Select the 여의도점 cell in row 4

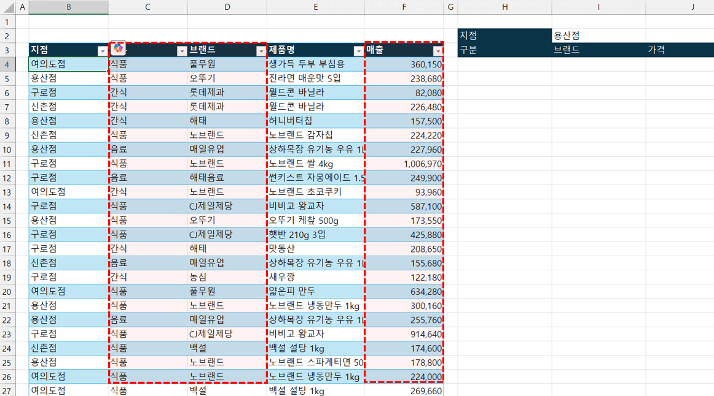(68, 63)
